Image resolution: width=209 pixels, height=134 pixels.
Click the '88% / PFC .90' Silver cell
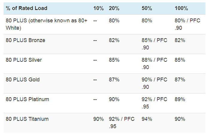154,63
